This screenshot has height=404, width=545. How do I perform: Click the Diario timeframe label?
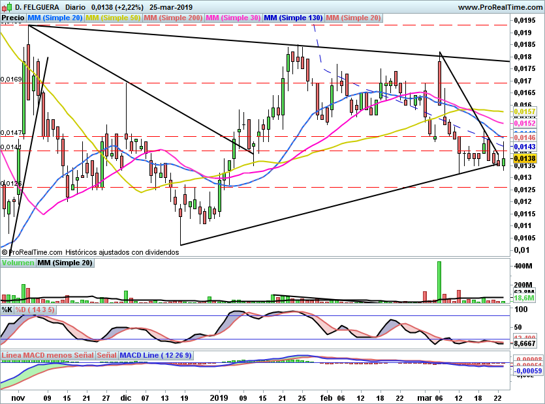[x=75, y=7]
